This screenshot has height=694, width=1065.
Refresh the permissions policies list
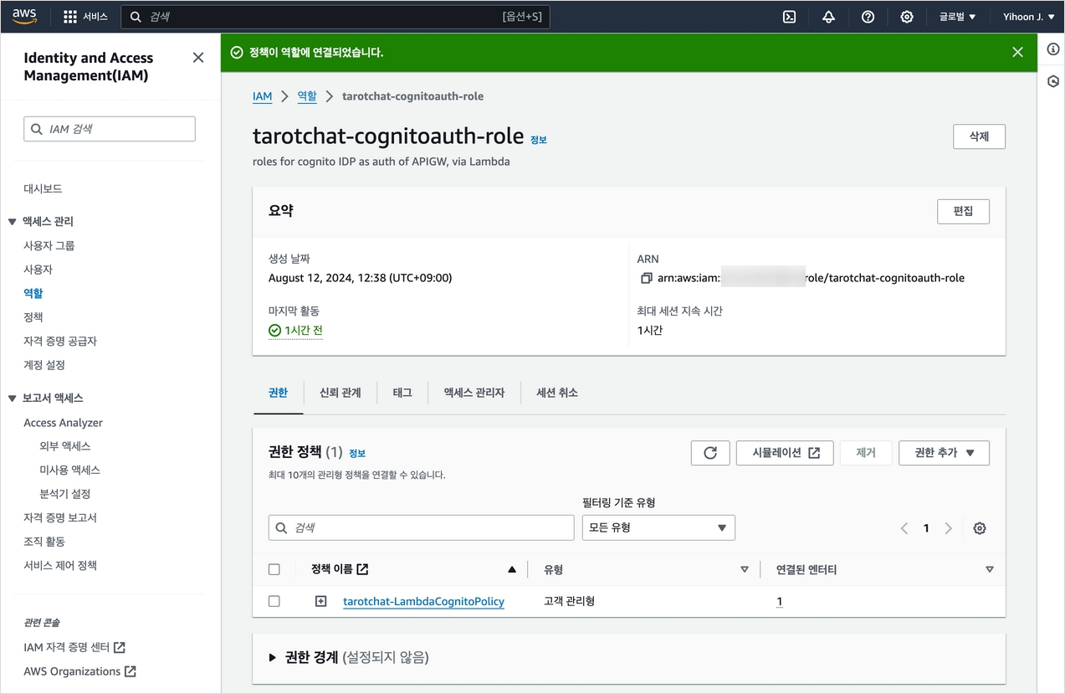[710, 453]
